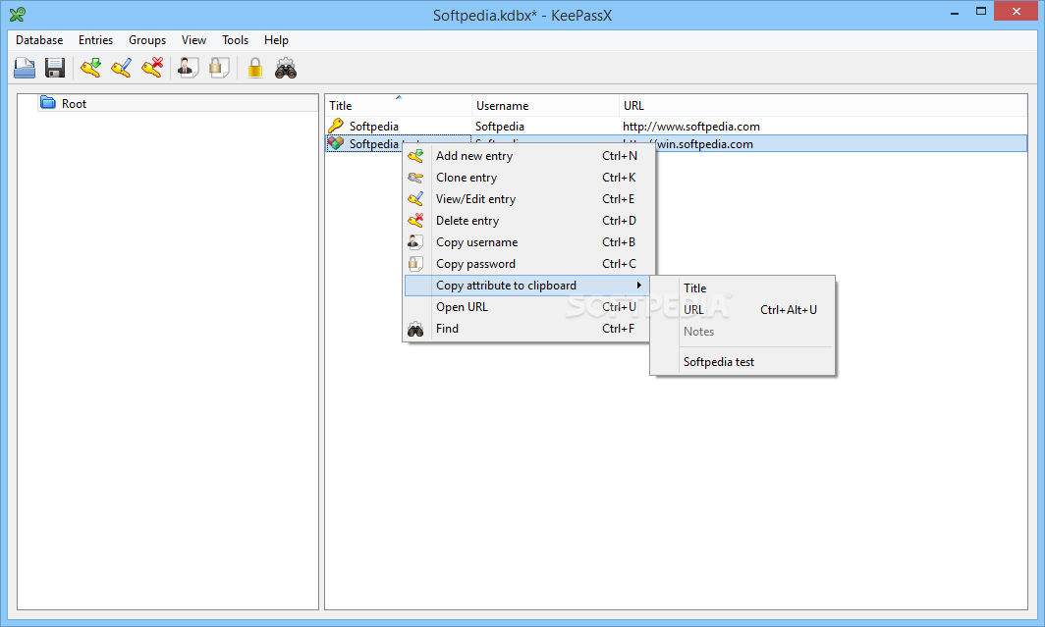Click the Open database toolbar icon
Viewport: 1045px width, 627px height.
25,68
